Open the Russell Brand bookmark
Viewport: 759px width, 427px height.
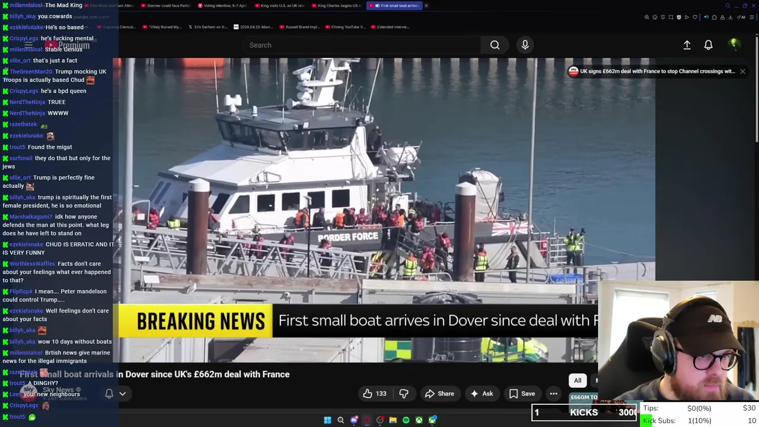298,27
